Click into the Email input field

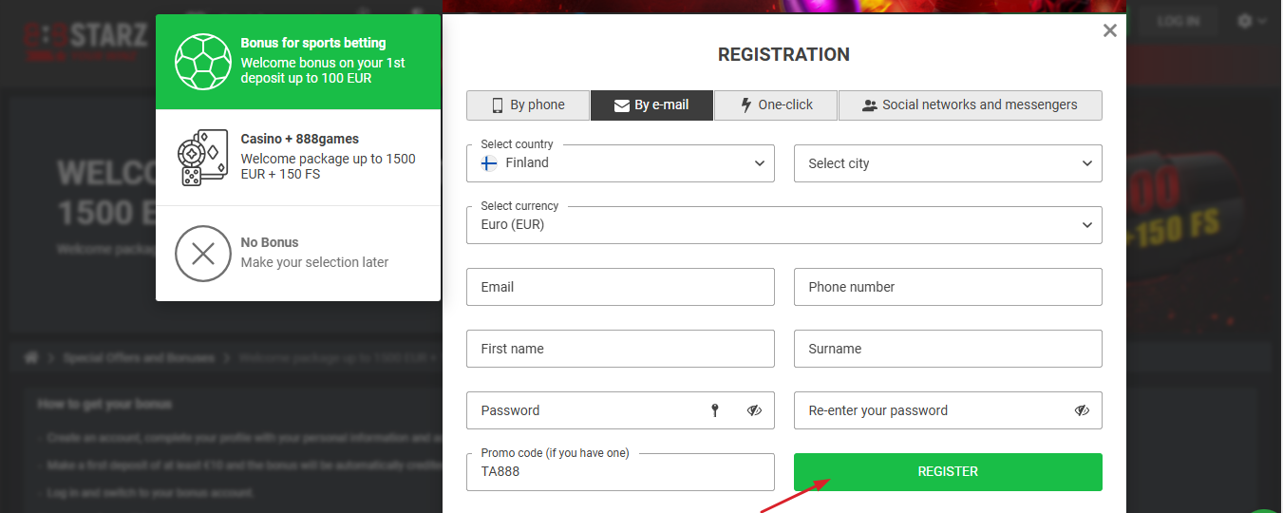click(x=620, y=287)
